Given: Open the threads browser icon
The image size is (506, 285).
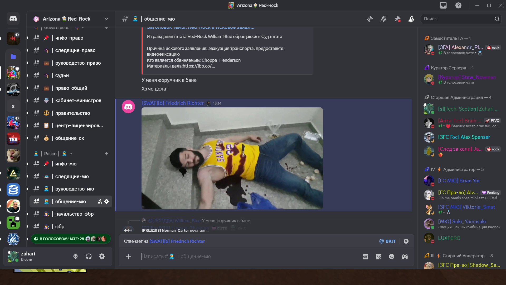Looking at the screenshot, I should click(369, 19).
